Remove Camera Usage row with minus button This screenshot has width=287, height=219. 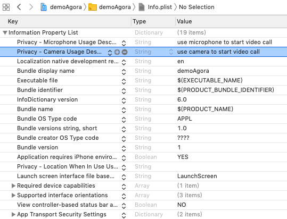125,52
